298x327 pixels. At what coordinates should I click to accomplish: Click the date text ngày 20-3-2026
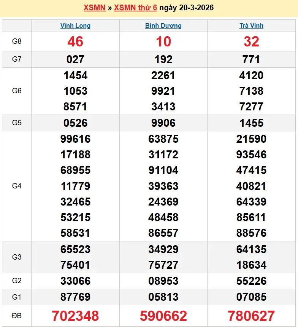pos(186,8)
